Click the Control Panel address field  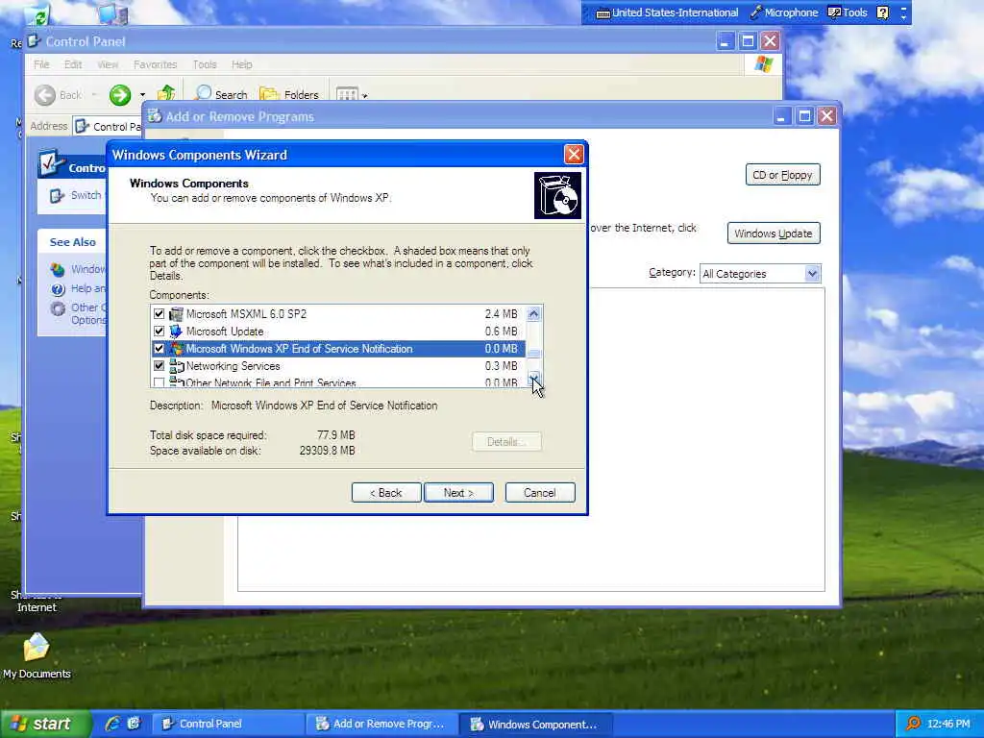[108, 127]
